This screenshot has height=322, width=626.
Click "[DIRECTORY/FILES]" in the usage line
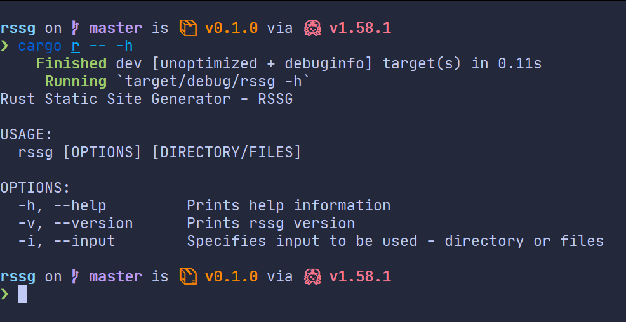coord(227,152)
